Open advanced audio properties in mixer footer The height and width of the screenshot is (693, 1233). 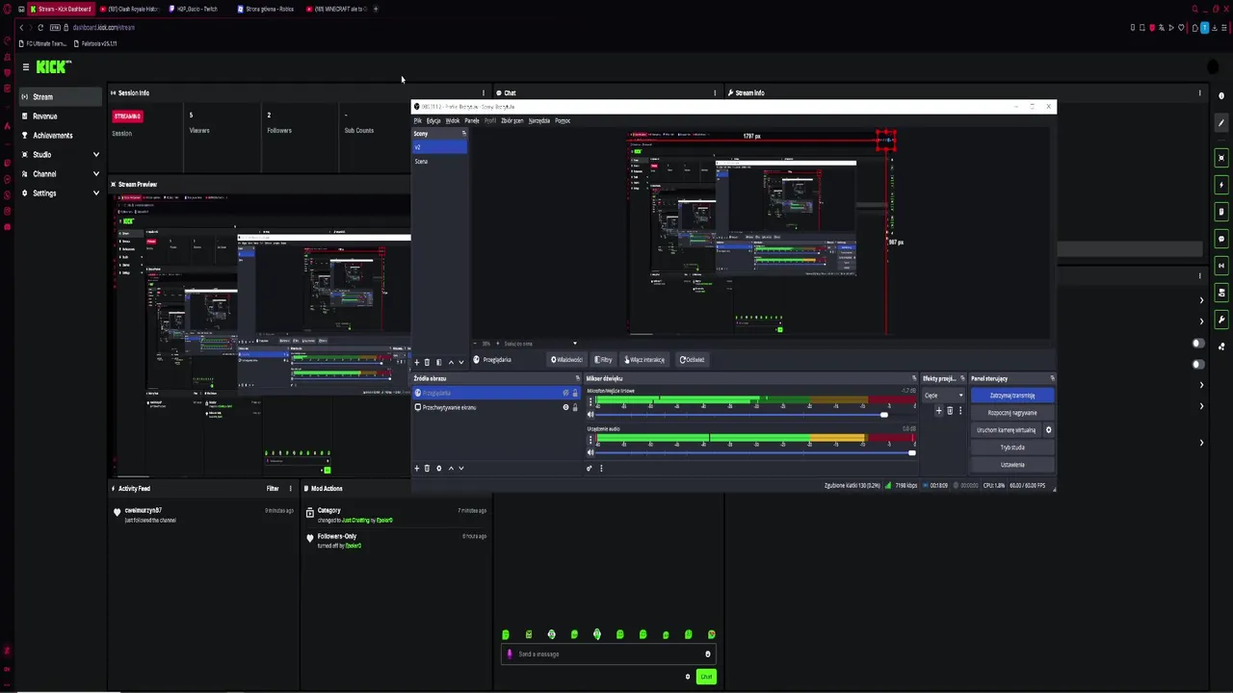590,468
